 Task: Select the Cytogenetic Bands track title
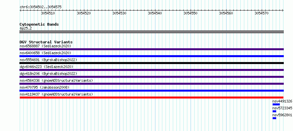tap(39, 24)
